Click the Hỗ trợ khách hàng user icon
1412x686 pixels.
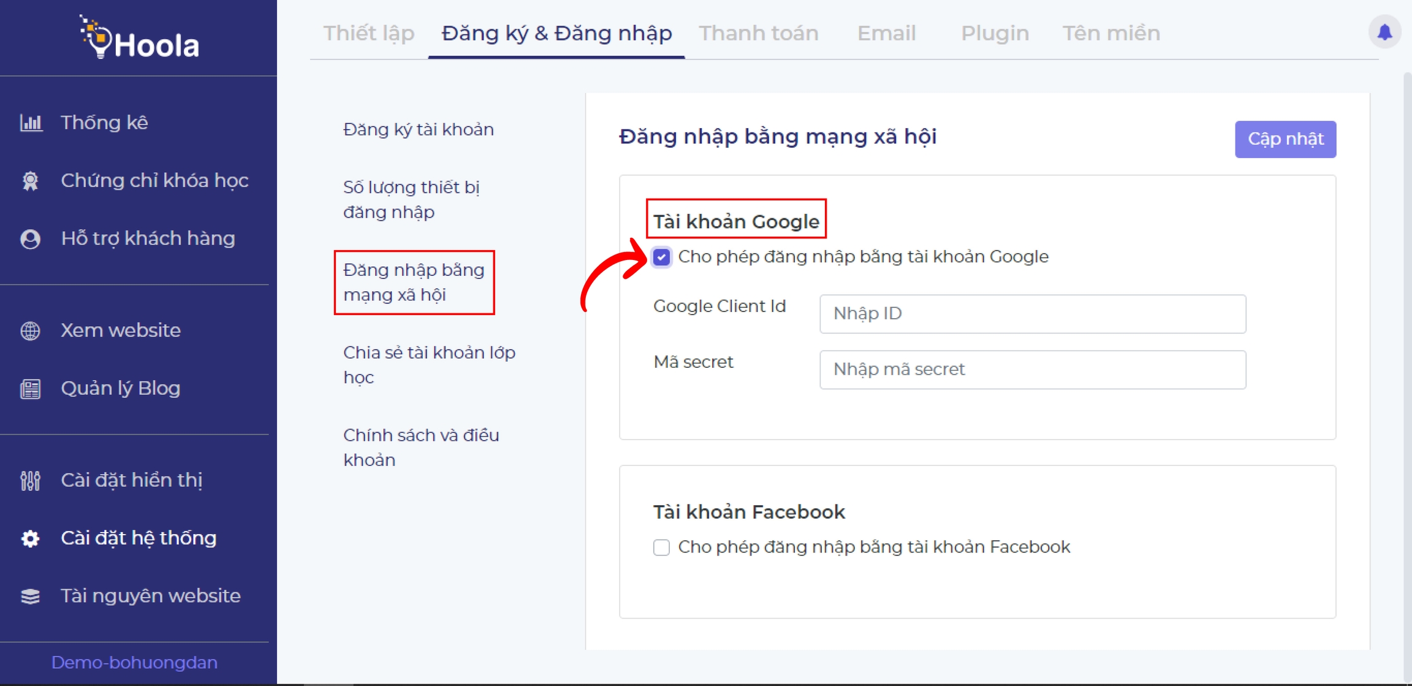click(x=31, y=238)
